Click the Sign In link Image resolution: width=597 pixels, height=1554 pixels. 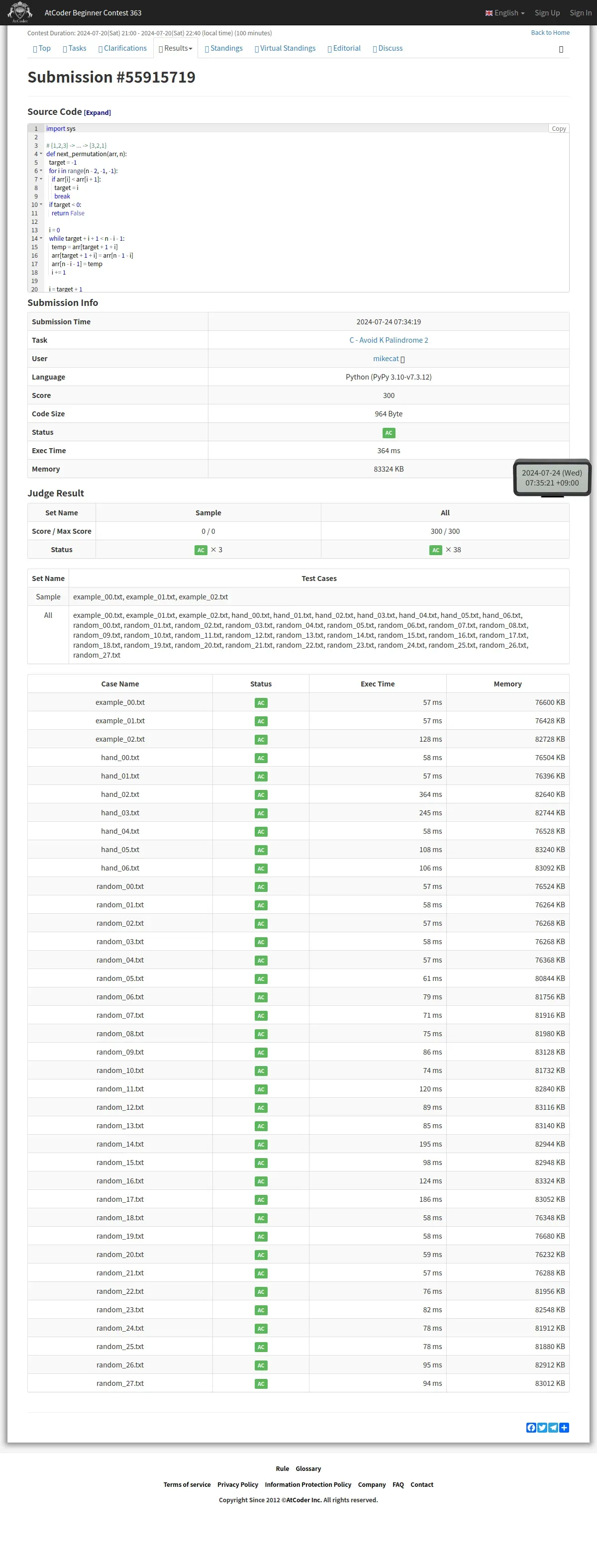coord(581,12)
